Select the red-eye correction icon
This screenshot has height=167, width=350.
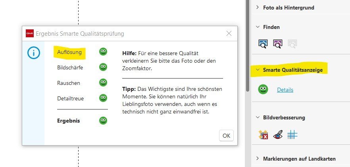278,134
